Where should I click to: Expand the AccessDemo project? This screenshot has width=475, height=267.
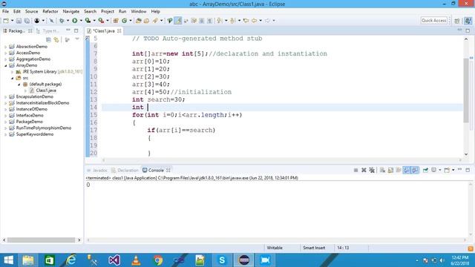[5, 53]
